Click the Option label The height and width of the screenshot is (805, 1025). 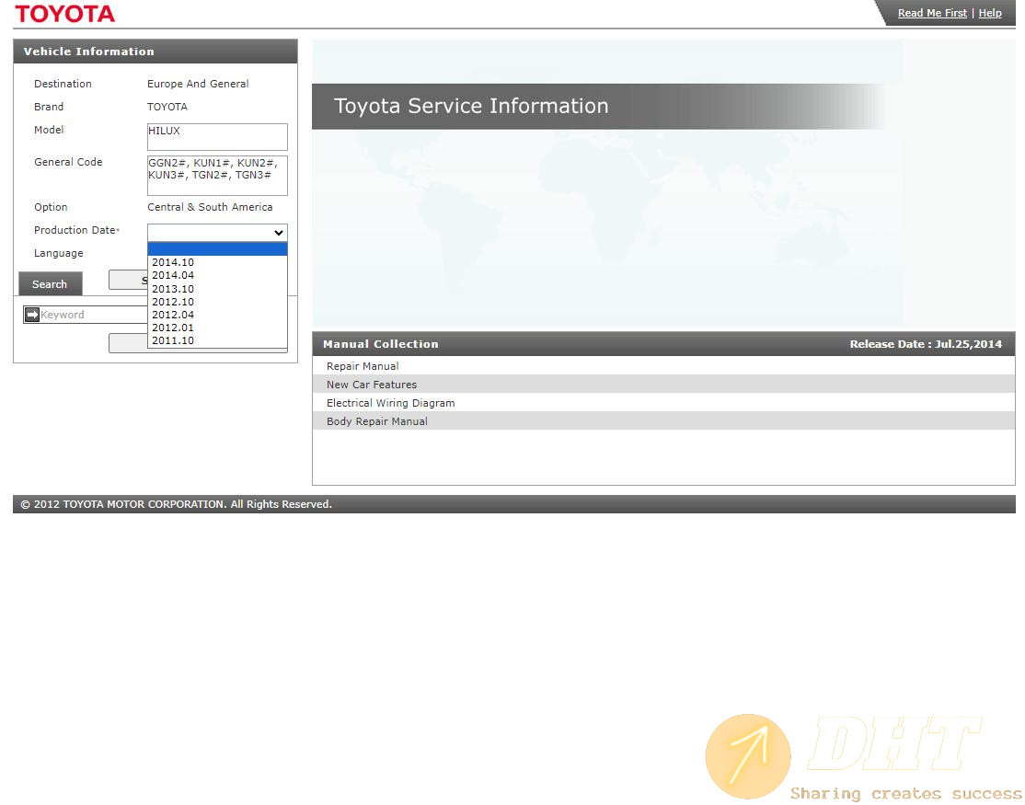pyautogui.click(x=51, y=207)
